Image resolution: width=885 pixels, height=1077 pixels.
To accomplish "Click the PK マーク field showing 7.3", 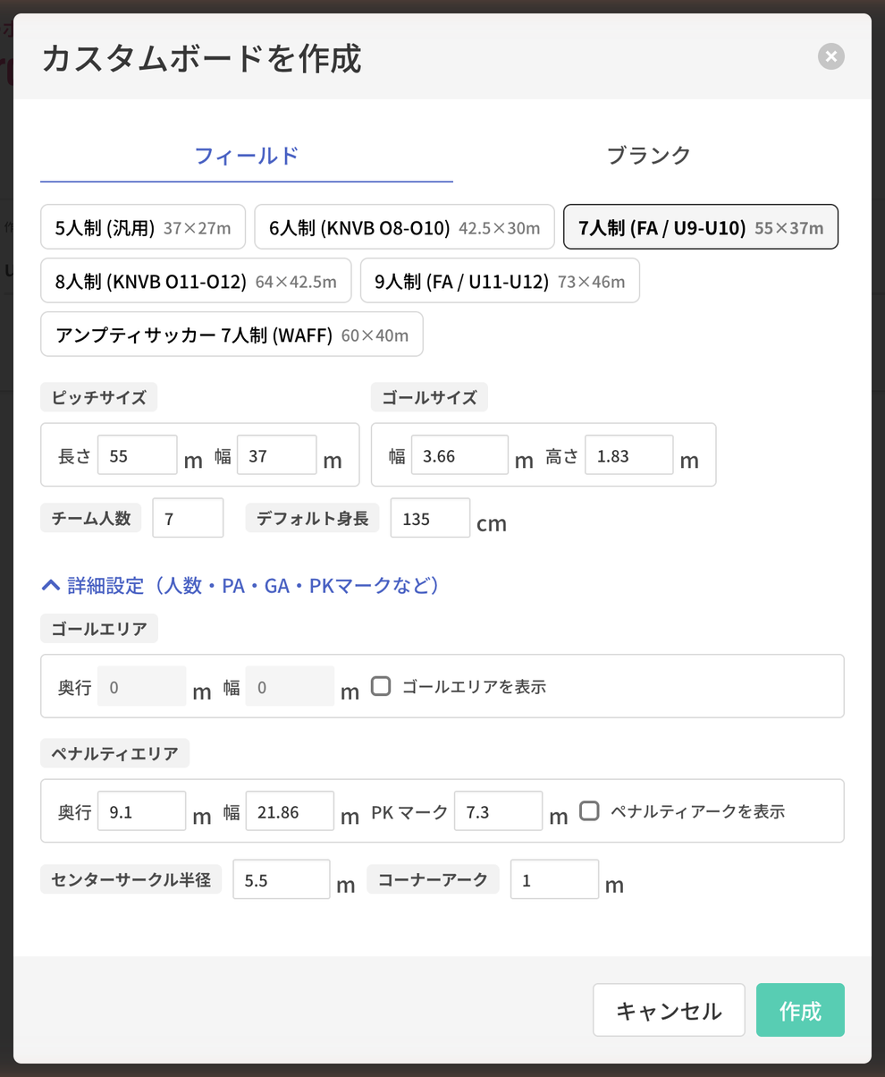I will pyautogui.click(x=498, y=811).
